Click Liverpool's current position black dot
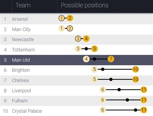Viewport: 153px width, 116px height. (x=119, y=90)
